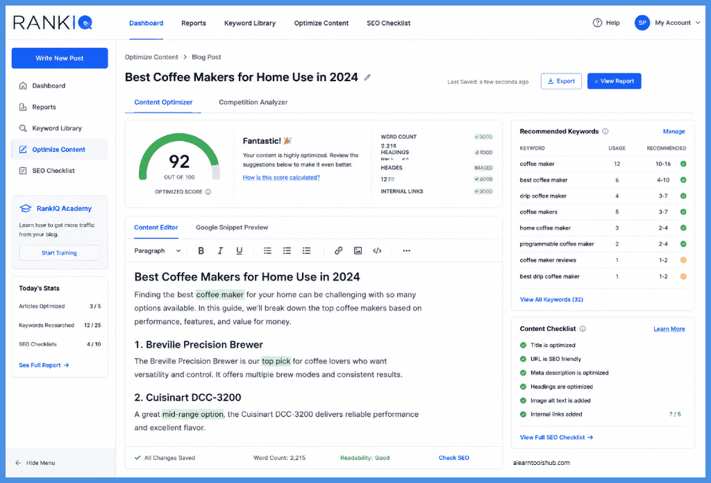Click the Content Checklist info icon

coord(583,329)
